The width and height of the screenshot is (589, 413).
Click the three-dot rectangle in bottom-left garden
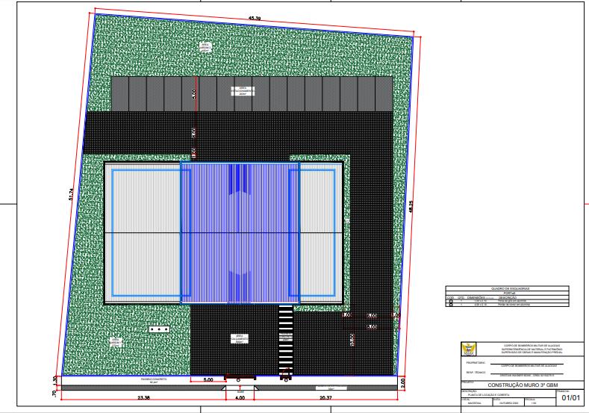(158, 329)
